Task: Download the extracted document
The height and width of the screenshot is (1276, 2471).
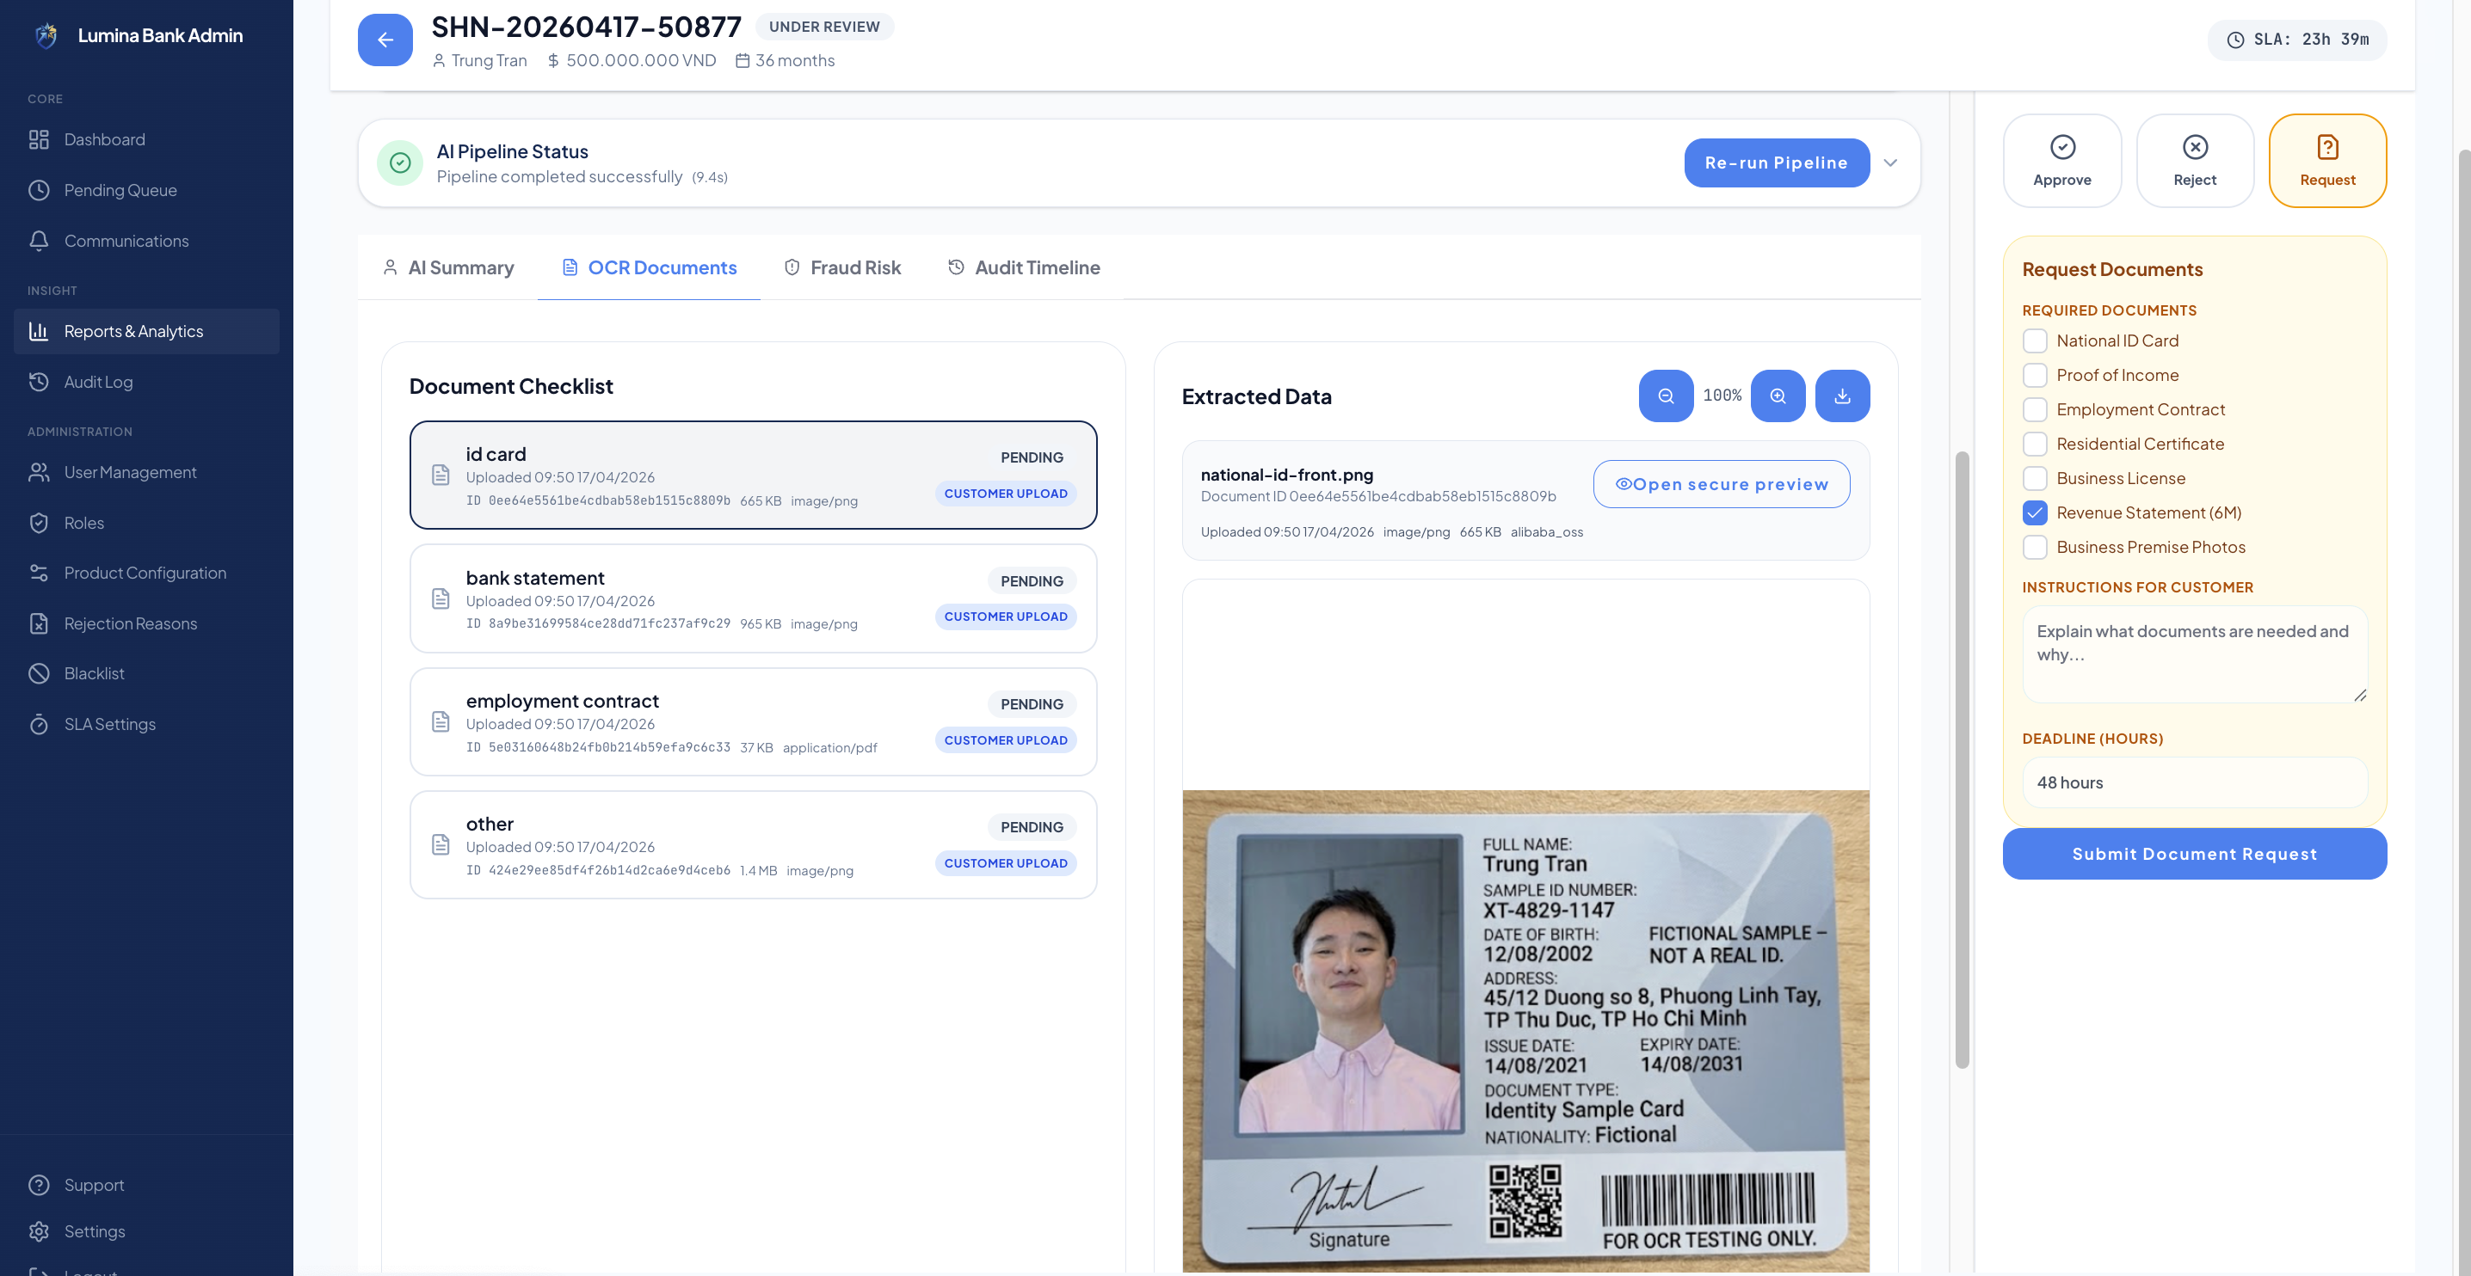Action: (1842, 396)
